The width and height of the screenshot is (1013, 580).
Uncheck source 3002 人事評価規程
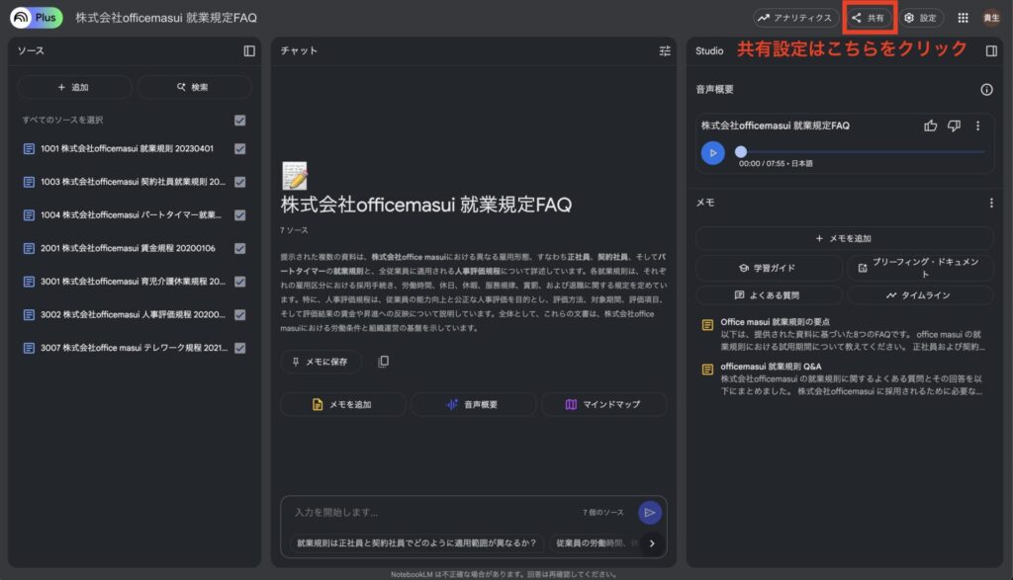[x=239, y=315]
